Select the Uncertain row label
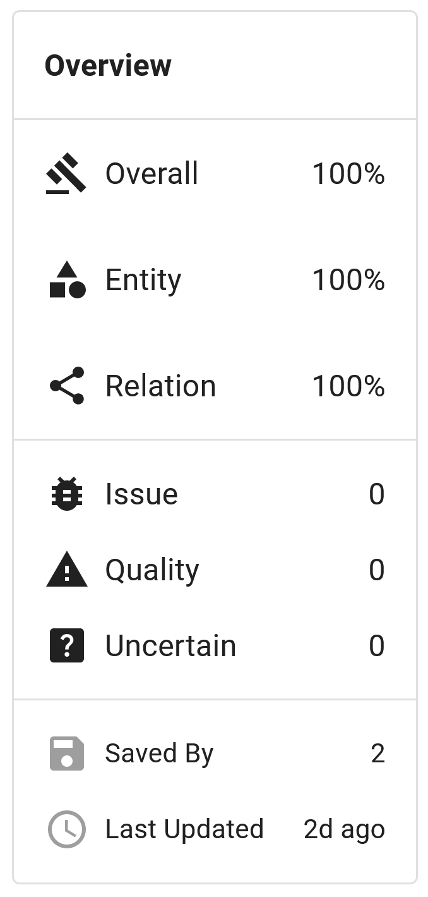The height and width of the screenshot is (897, 428). coord(170,645)
